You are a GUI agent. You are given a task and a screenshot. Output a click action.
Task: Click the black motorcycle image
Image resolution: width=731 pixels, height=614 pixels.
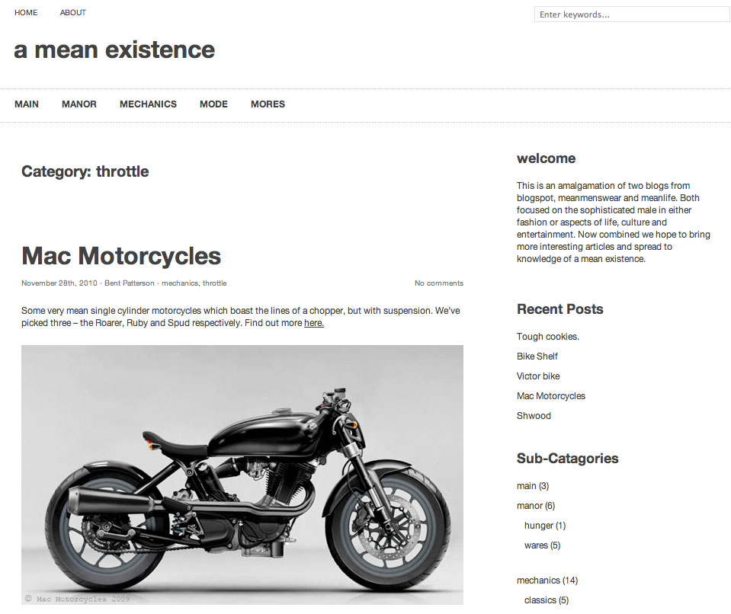[x=242, y=475]
